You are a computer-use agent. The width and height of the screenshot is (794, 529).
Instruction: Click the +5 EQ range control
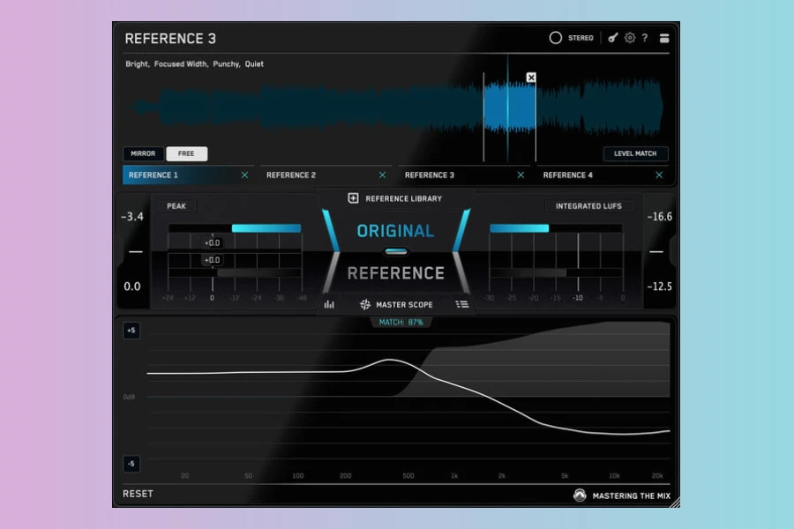click(131, 331)
